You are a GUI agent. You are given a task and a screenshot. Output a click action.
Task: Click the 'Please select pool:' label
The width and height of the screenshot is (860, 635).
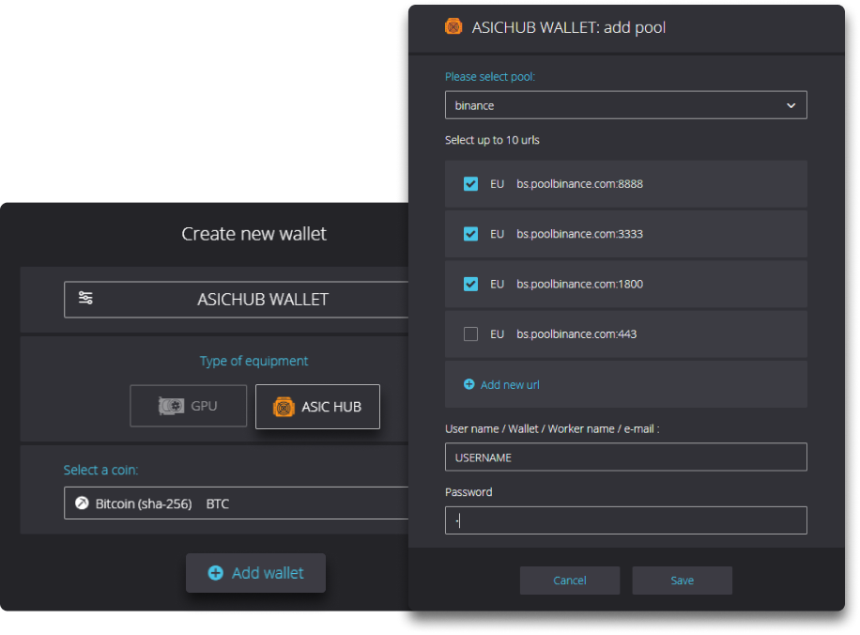click(x=490, y=77)
